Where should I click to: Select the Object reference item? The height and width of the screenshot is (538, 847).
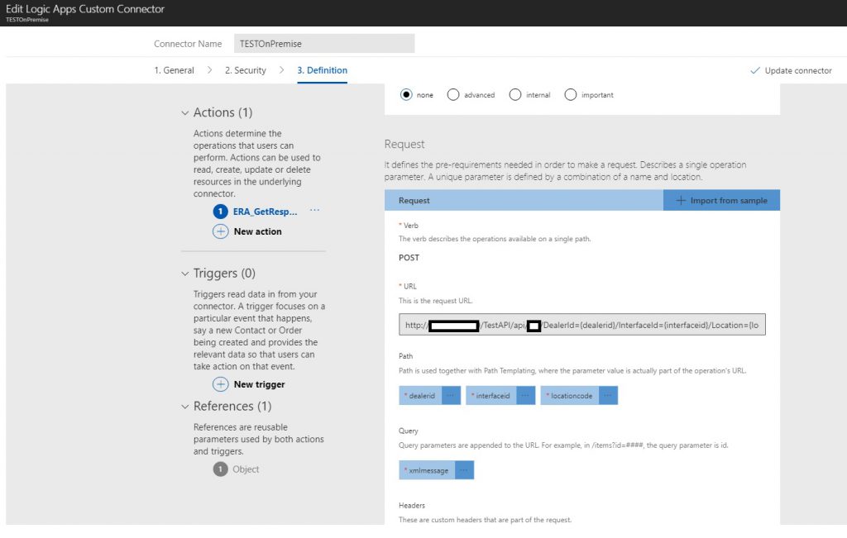pyautogui.click(x=246, y=469)
